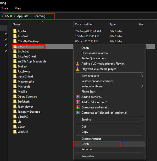Select the vlc folder name

(x=20, y=122)
